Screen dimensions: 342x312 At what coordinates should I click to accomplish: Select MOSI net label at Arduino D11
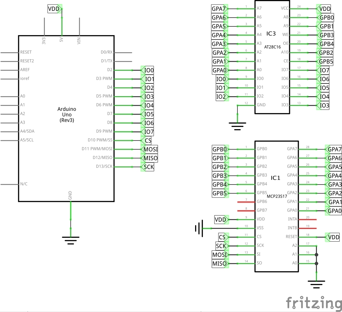click(150, 149)
